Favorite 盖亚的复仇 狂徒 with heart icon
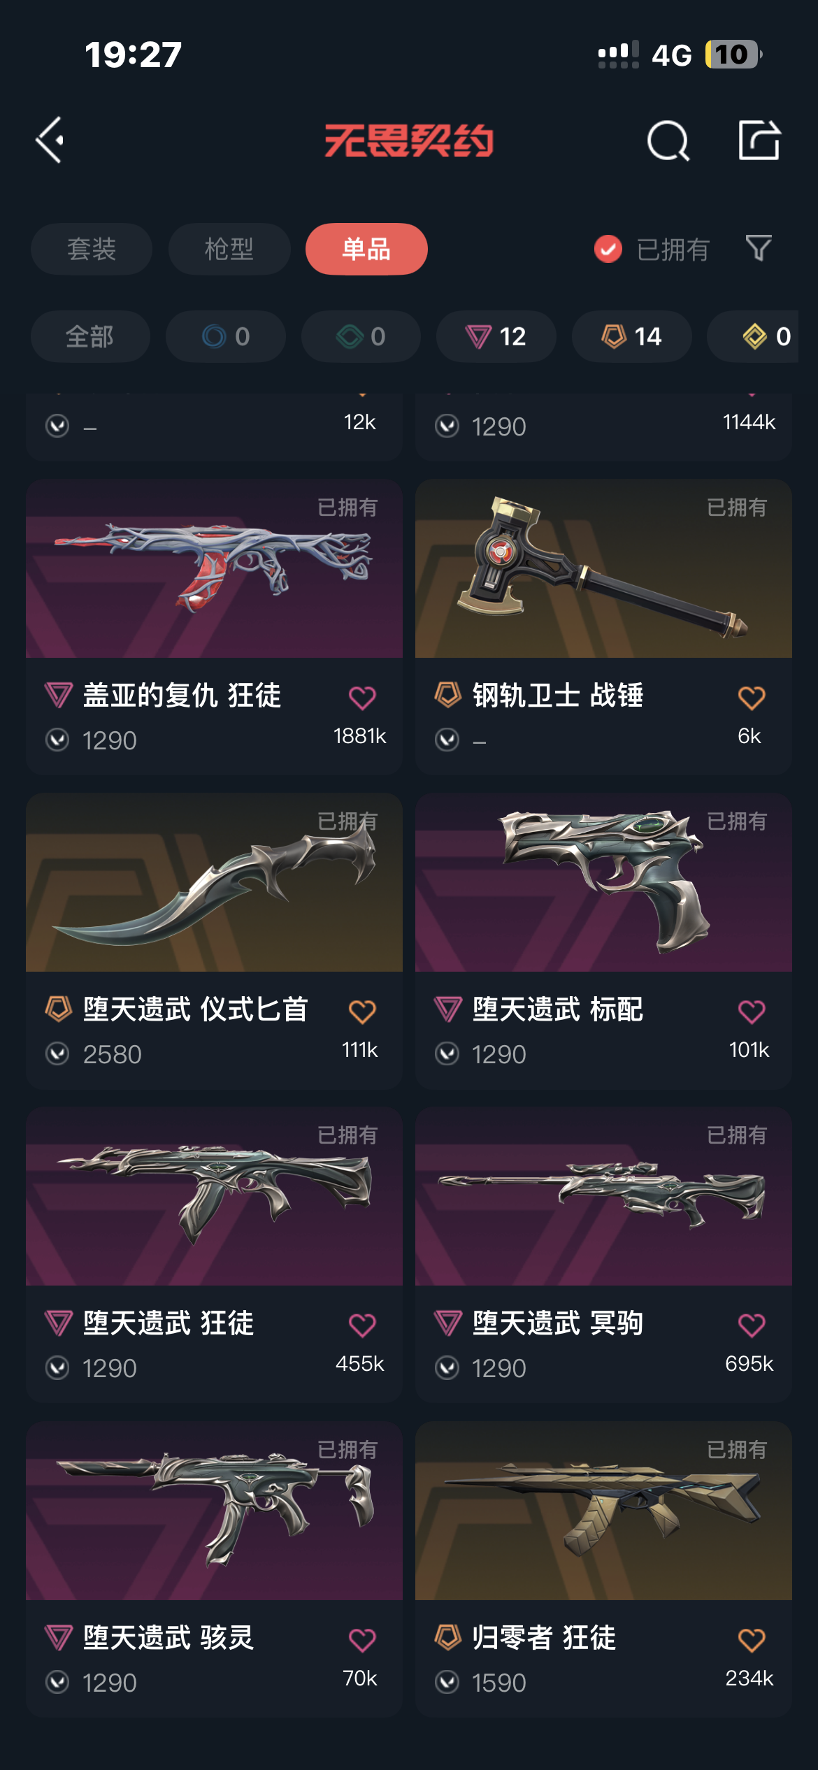The height and width of the screenshot is (1770, 818). pos(362,697)
